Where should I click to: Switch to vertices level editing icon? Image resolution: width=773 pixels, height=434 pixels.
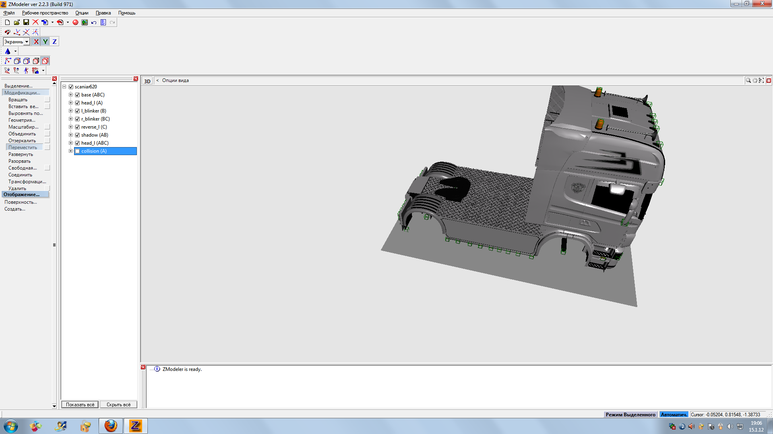[x=8, y=61]
